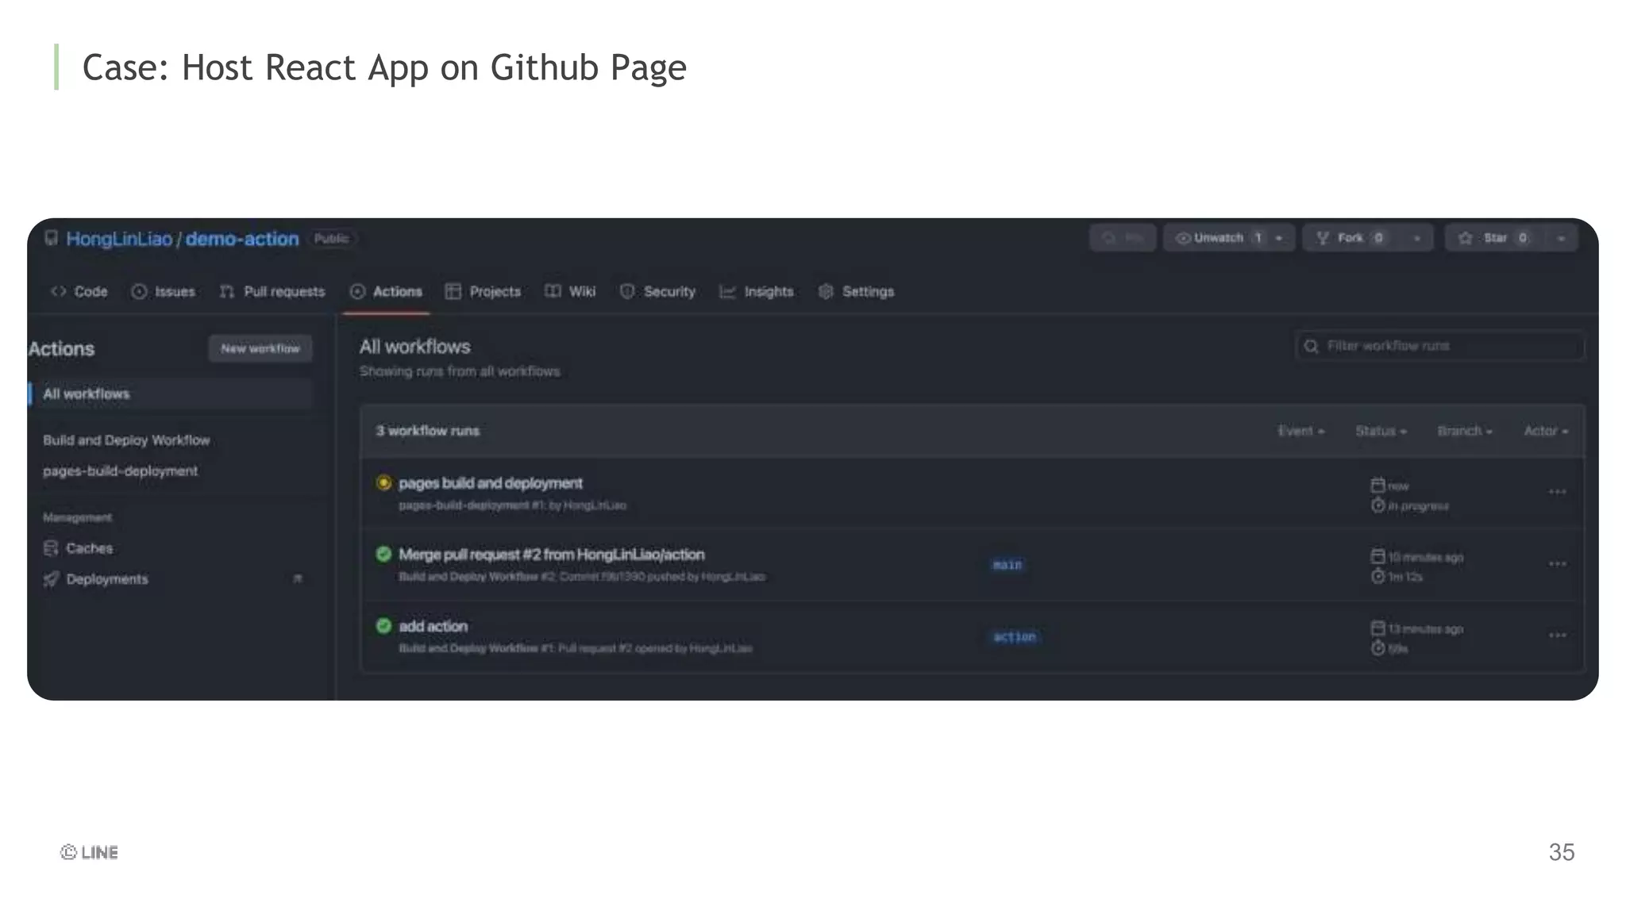Image resolution: width=1626 pixels, height=914 pixels.
Task: Open the 'pages build and deployment' run
Action: 490,483
